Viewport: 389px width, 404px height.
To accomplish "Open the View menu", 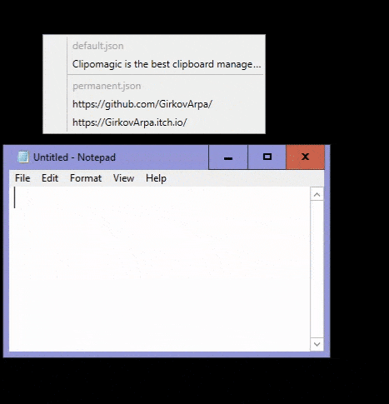I will (123, 178).
